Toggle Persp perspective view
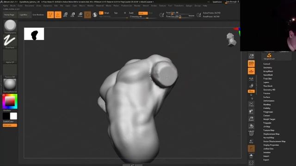The height and width of the screenshot is (166, 296). 251,64
